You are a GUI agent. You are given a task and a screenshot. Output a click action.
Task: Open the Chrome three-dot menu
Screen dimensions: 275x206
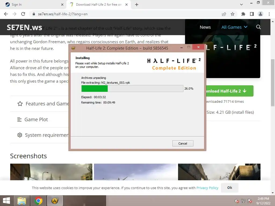point(269,14)
